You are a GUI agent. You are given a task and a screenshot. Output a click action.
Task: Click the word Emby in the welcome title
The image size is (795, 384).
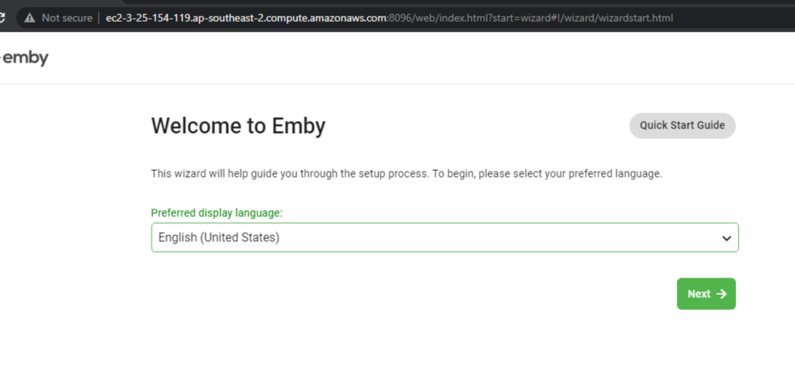[299, 126]
